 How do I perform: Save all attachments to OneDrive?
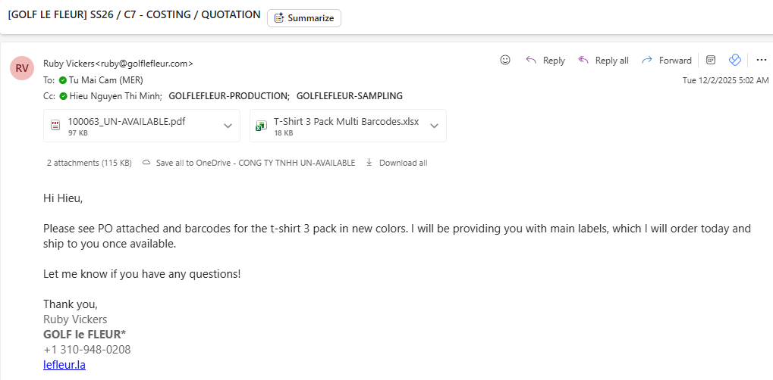pos(249,163)
